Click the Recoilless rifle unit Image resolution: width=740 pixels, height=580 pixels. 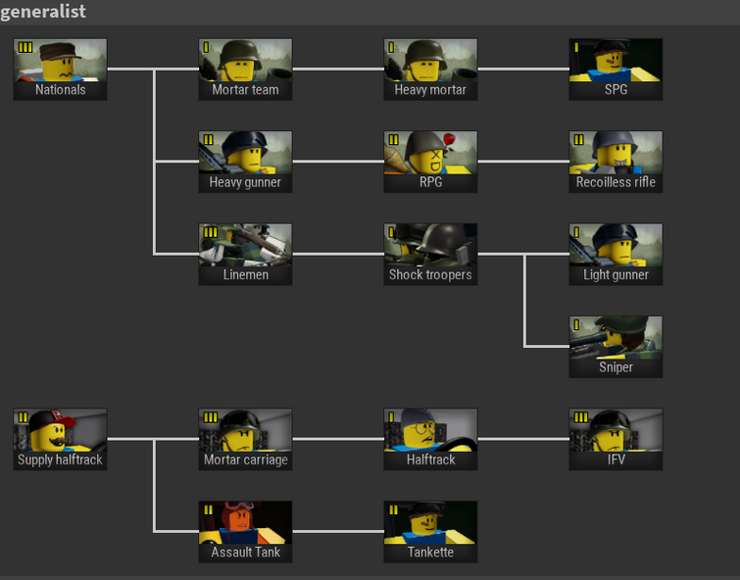click(x=616, y=162)
